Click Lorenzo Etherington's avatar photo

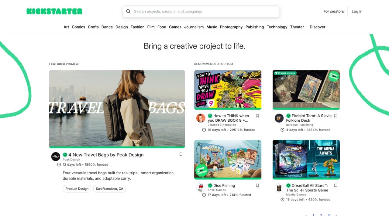click(x=201, y=118)
